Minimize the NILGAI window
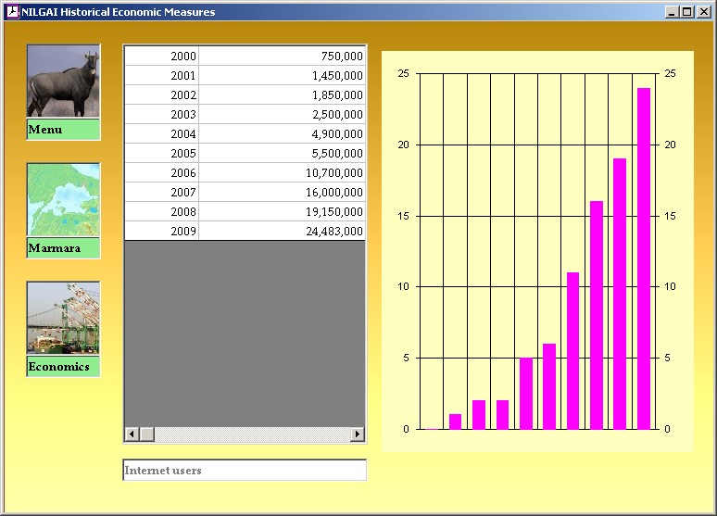The image size is (717, 516). click(672, 12)
